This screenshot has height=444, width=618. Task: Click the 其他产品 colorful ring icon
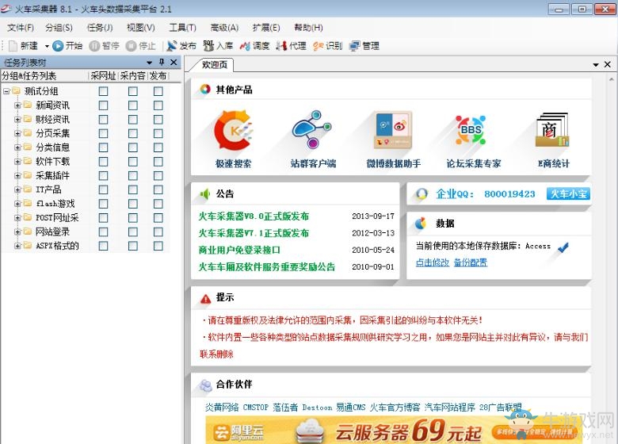pyautogui.click(x=205, y=90)
